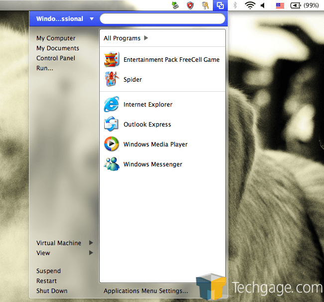Click the Windows Messenger label

(153, 164)
